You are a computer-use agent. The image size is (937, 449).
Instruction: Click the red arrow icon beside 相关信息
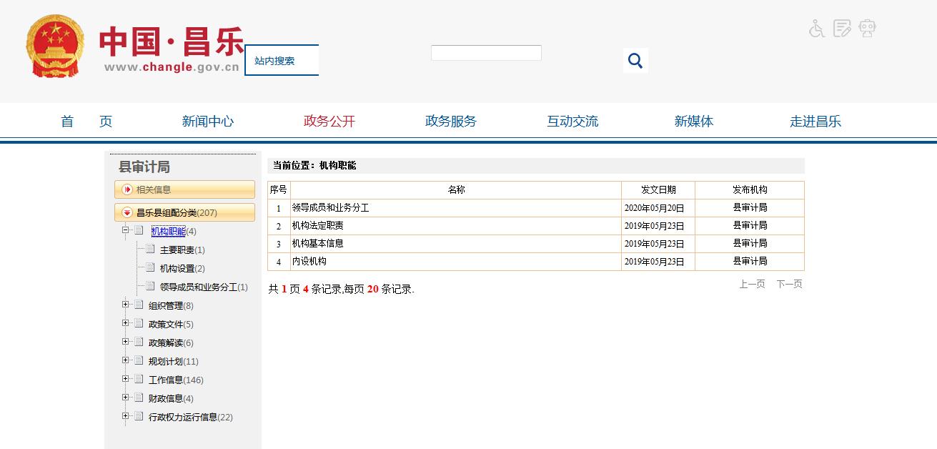tap(127, 189)
